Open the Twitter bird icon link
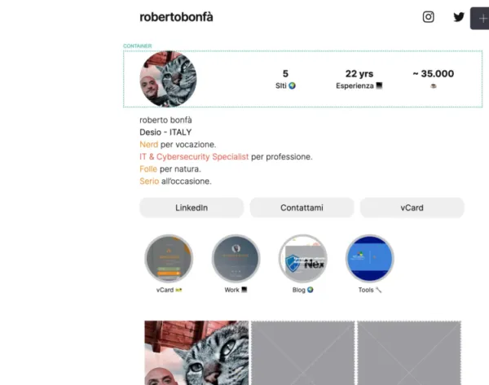 click(x=459, y=17)
